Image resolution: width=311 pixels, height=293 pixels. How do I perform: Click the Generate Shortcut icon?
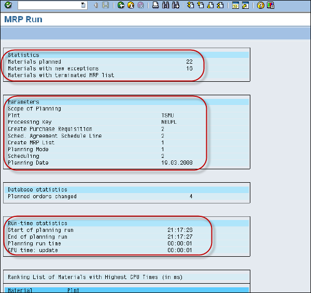pyautogui.click(x=245, y=5)
